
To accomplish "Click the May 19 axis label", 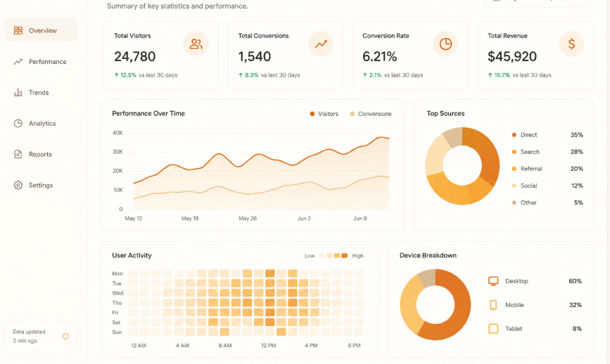I will [190, 219].
